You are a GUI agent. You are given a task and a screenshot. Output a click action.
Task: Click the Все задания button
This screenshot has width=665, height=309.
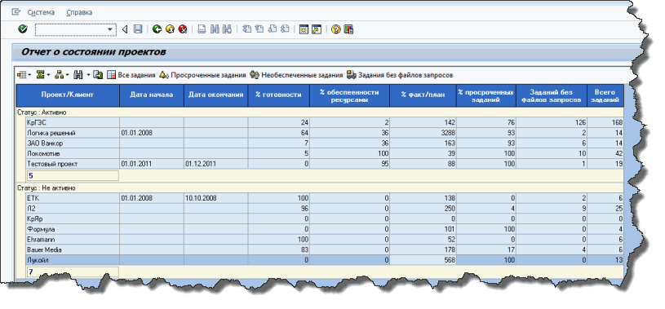tap(131, 75)
